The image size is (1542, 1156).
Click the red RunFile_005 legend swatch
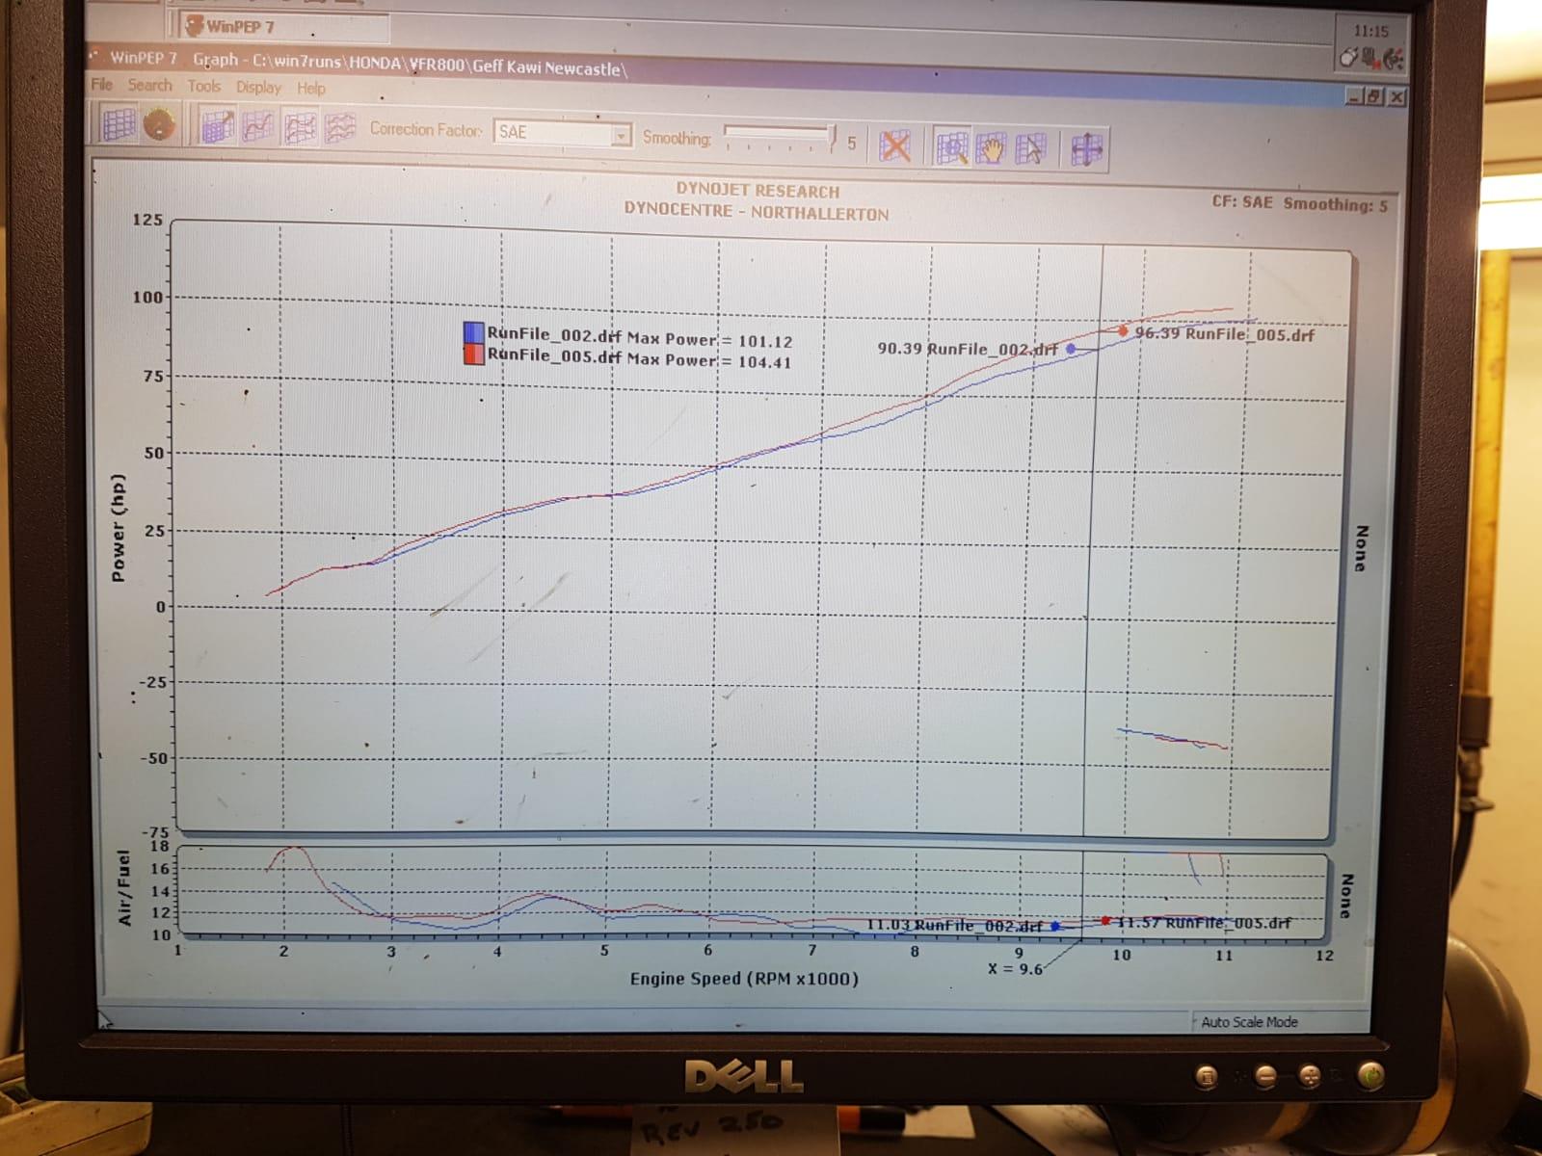[473, 355]
